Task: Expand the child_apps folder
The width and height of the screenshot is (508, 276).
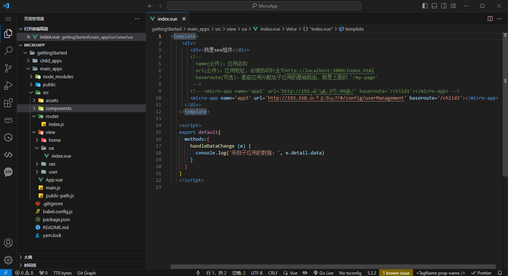Action: coord(51,61)
